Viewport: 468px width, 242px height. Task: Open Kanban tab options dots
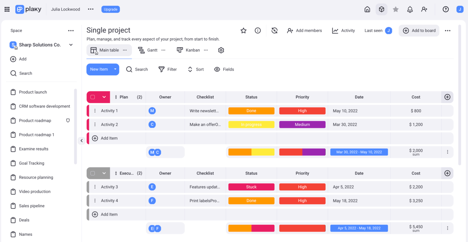click(x=206, y=50)
